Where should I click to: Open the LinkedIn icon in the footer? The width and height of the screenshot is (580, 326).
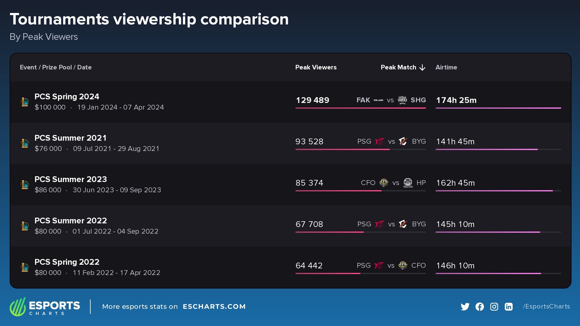pyautogui.click(x=509, y=307)
